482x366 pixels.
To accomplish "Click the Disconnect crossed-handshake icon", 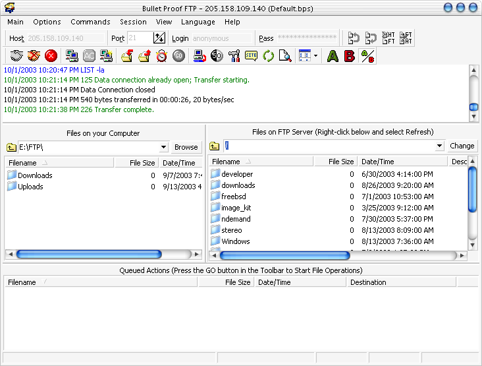I will pos(34,56).
